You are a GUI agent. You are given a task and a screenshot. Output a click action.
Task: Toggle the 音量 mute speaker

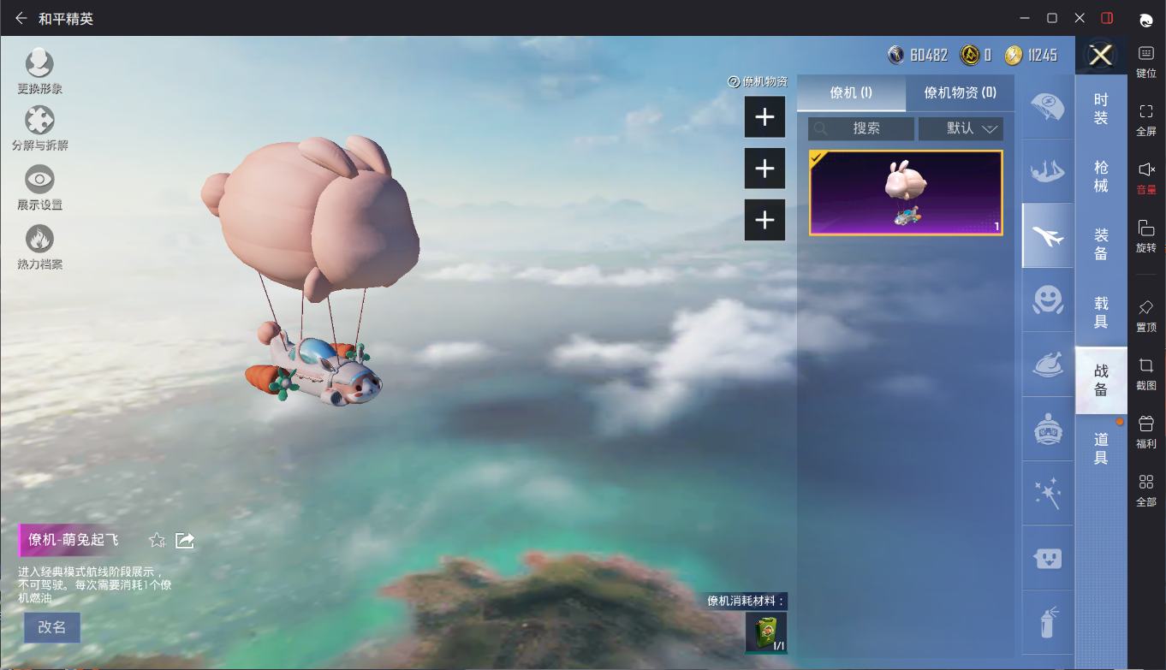click(x=1146, y=178)
